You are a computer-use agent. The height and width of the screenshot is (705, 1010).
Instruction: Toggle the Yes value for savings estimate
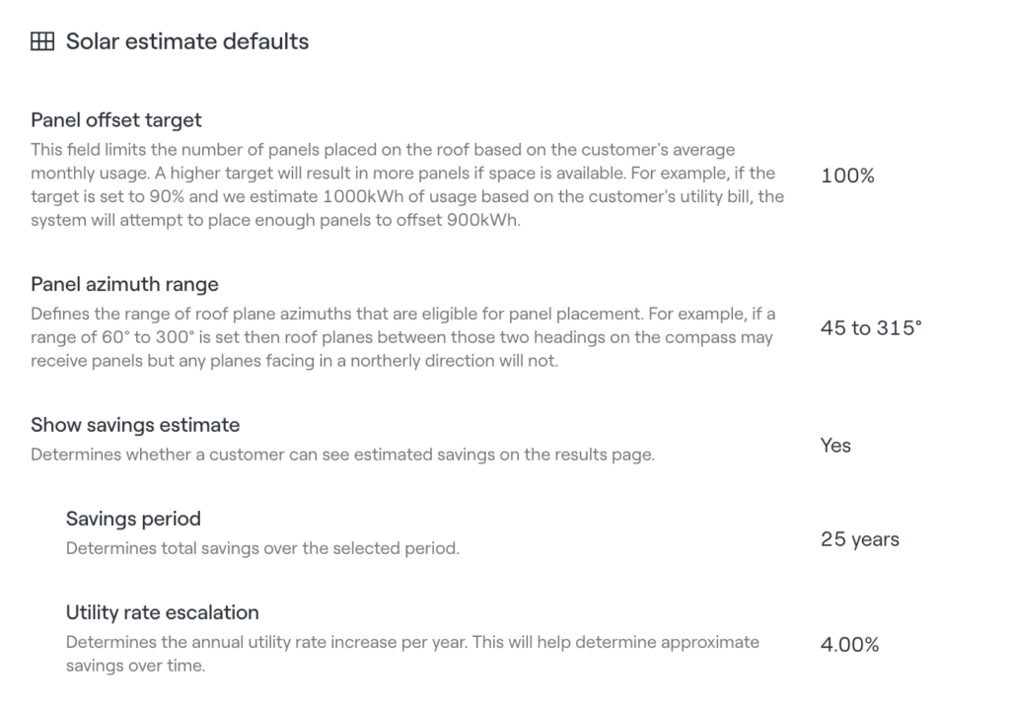click(835, 446)
